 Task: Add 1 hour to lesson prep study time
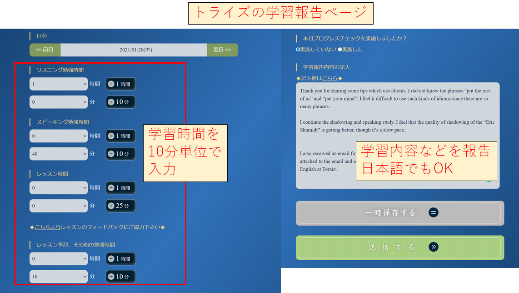click(121, 259)
